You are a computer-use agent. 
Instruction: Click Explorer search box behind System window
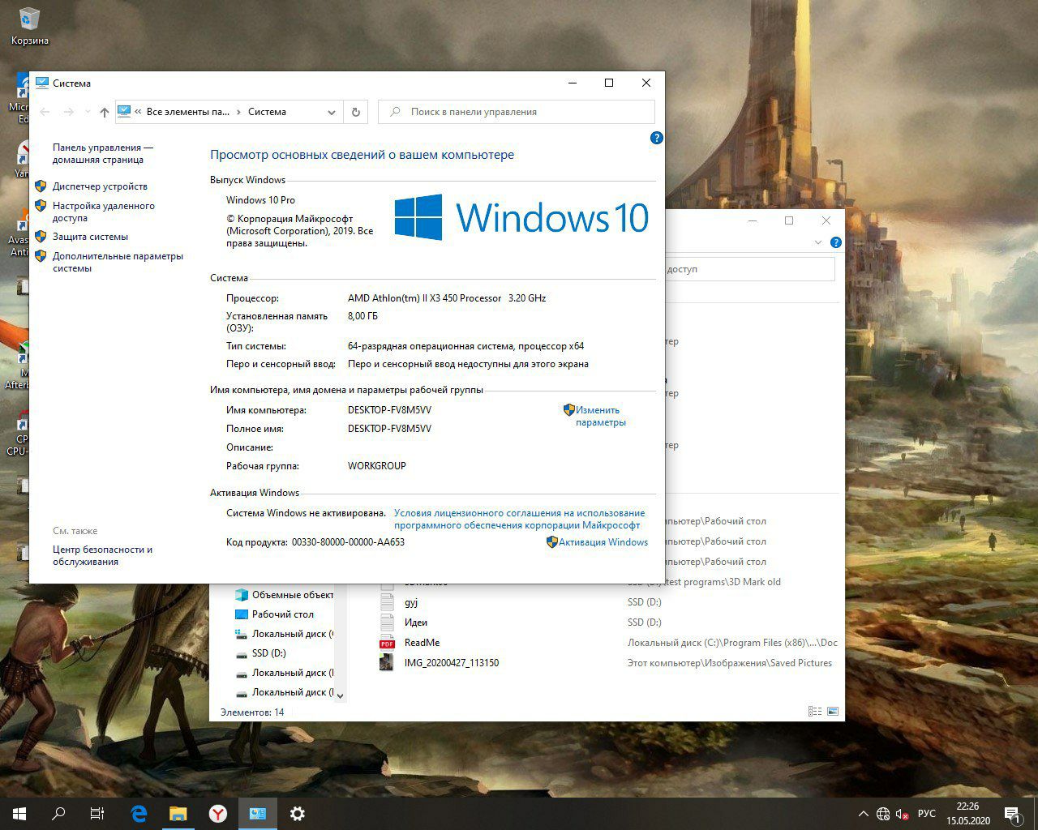coord(749,269)
